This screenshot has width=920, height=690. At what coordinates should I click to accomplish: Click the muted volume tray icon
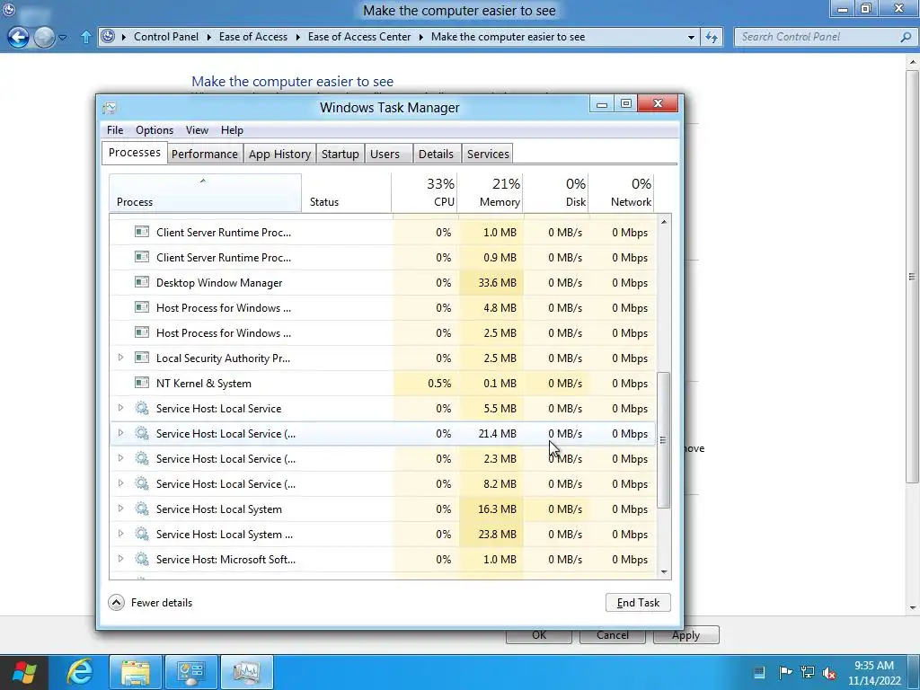click(x=829, y=672)
